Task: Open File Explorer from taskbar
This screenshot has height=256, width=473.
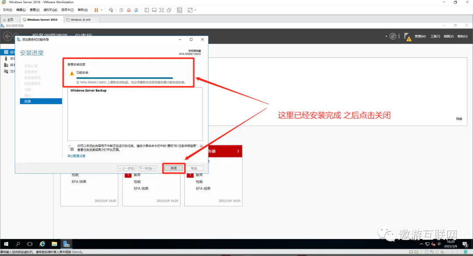Action: (54, 244)
